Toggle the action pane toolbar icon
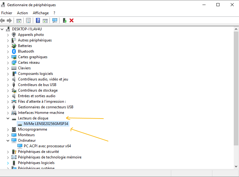 click(x=45, y=20)
